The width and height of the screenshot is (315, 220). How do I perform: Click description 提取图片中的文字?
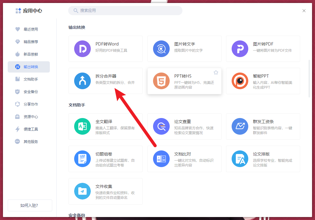click(x=188, y=50)
